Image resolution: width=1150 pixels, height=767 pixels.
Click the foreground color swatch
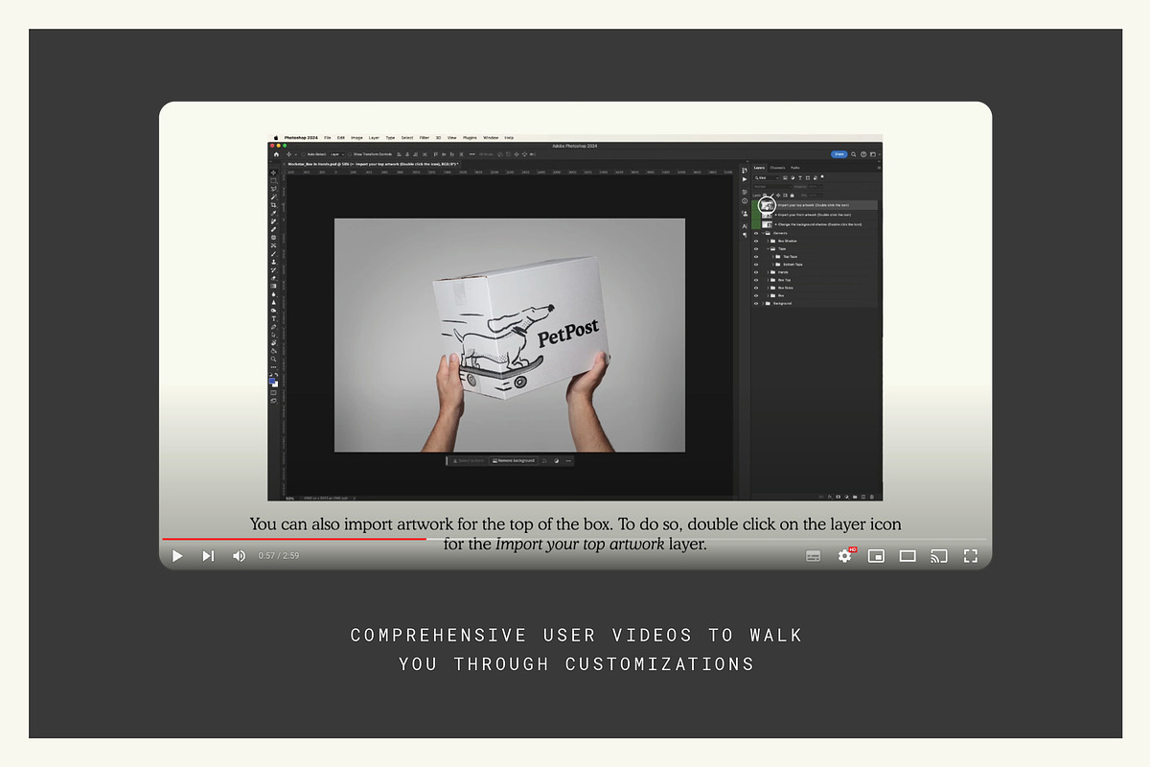[x=272, y=381]
